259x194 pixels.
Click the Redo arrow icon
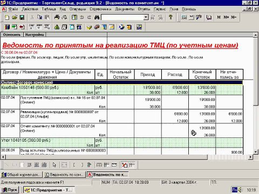click(89, 17)
